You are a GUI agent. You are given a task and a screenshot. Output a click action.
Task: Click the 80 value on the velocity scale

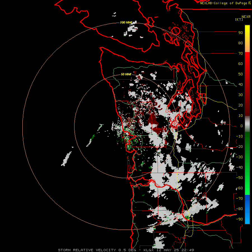tap(241, 43)
